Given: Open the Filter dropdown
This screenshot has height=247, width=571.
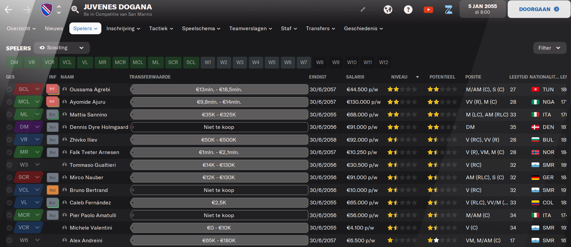Looking at the screenshot, I should coord(550,48).
